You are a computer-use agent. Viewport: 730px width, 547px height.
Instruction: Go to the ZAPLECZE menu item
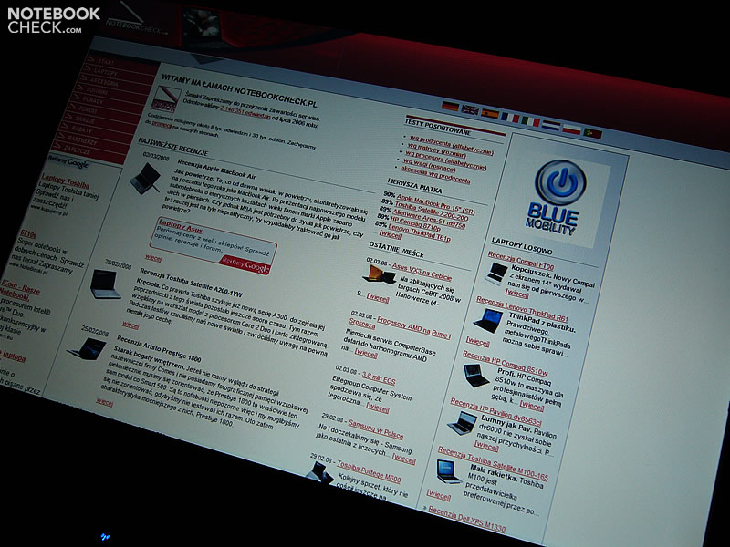[x=78, y=150]
